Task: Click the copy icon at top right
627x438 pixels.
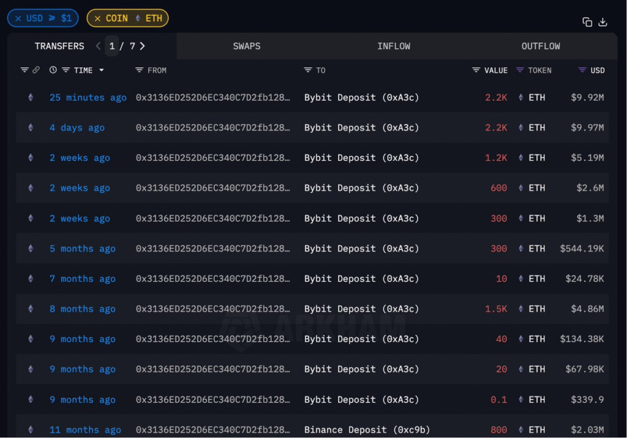Action: point(587,22)
